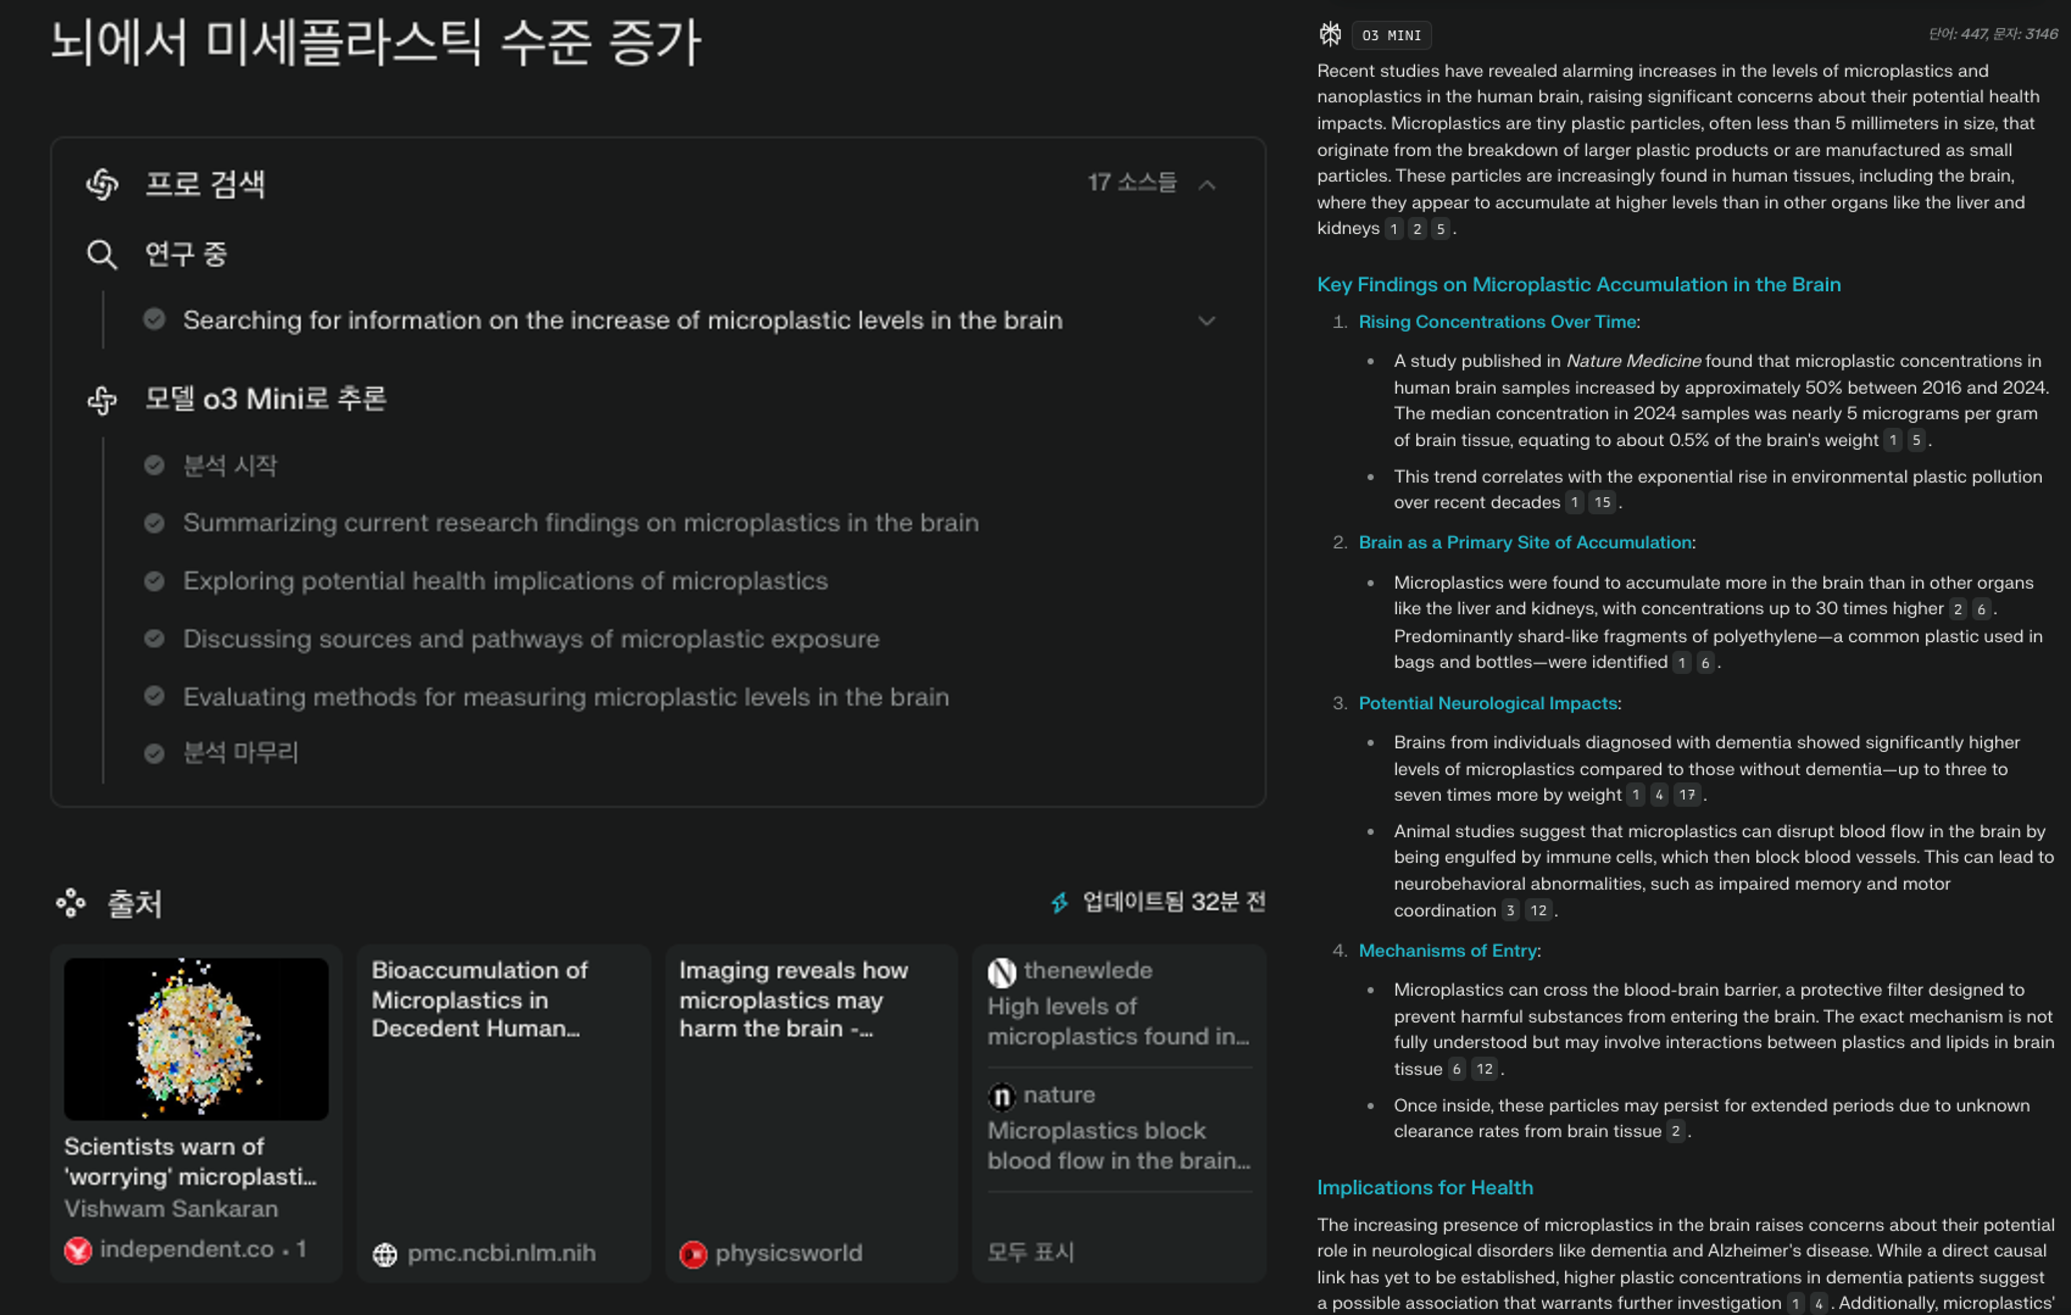The width and height of the screenshot is (2072, 1315).
Task: Click Brain as a Primary Site of Accumulation heading
Action: point(1525,543)
